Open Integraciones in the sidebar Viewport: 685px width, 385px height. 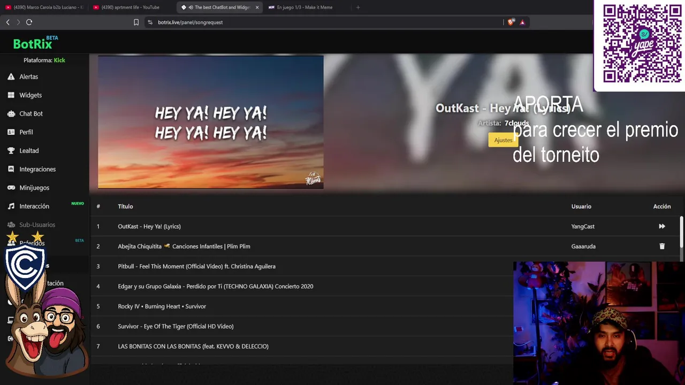[37, 169]
